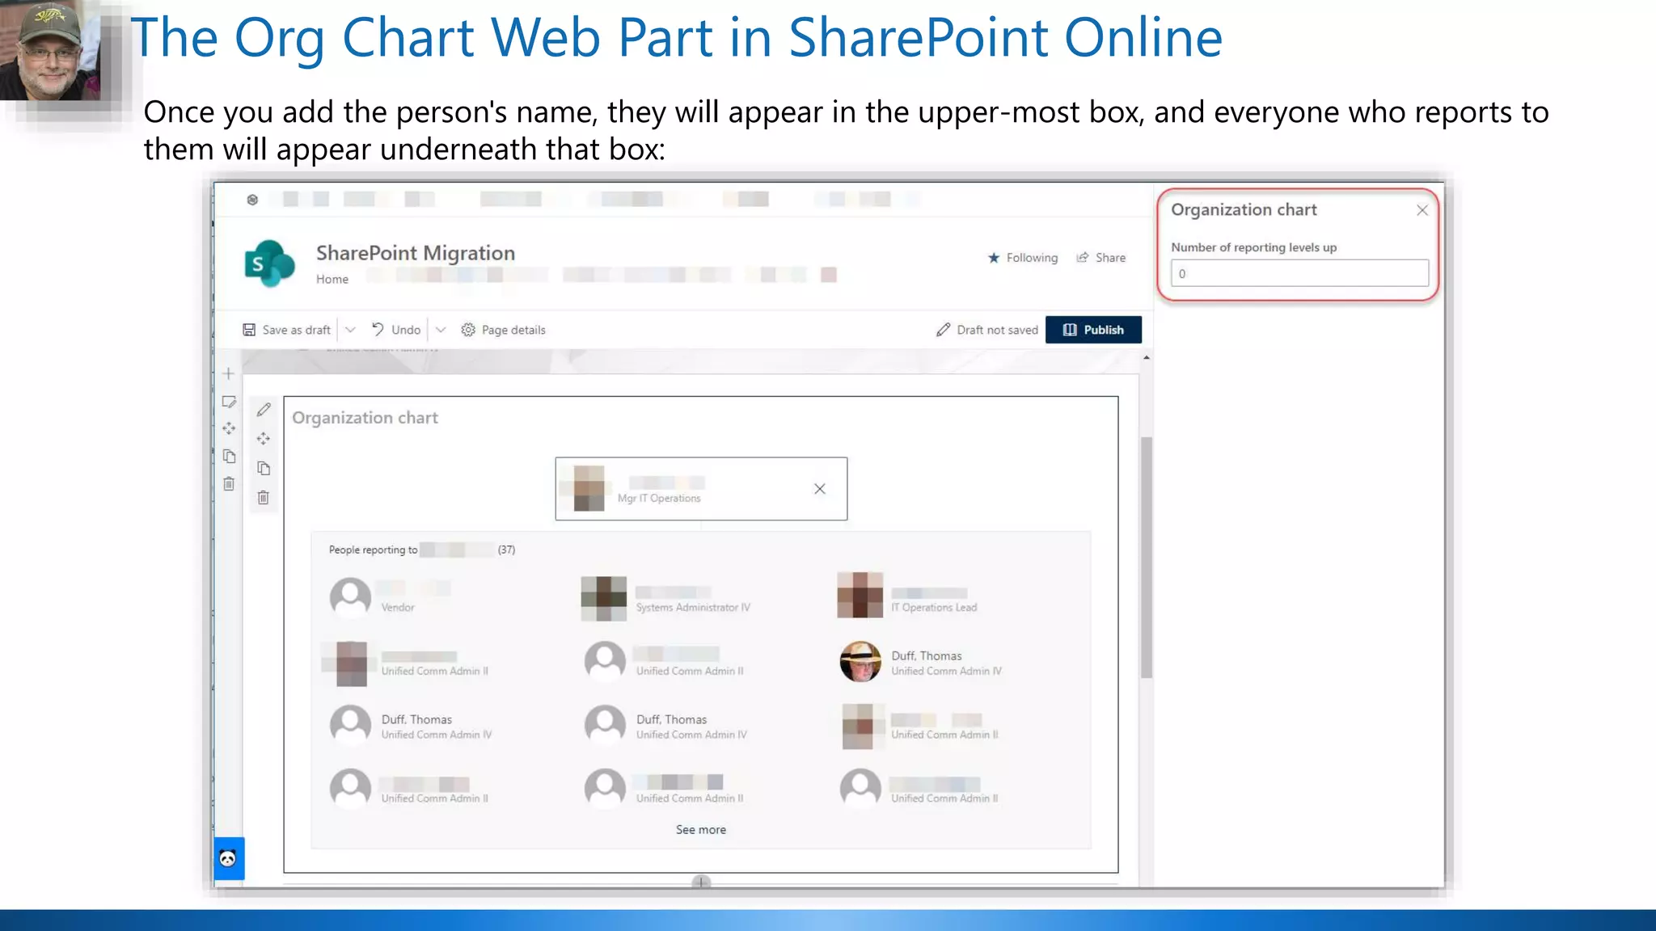Click the Number of reporting levels up field
Screen dimensions: 1656x931
1299,273
